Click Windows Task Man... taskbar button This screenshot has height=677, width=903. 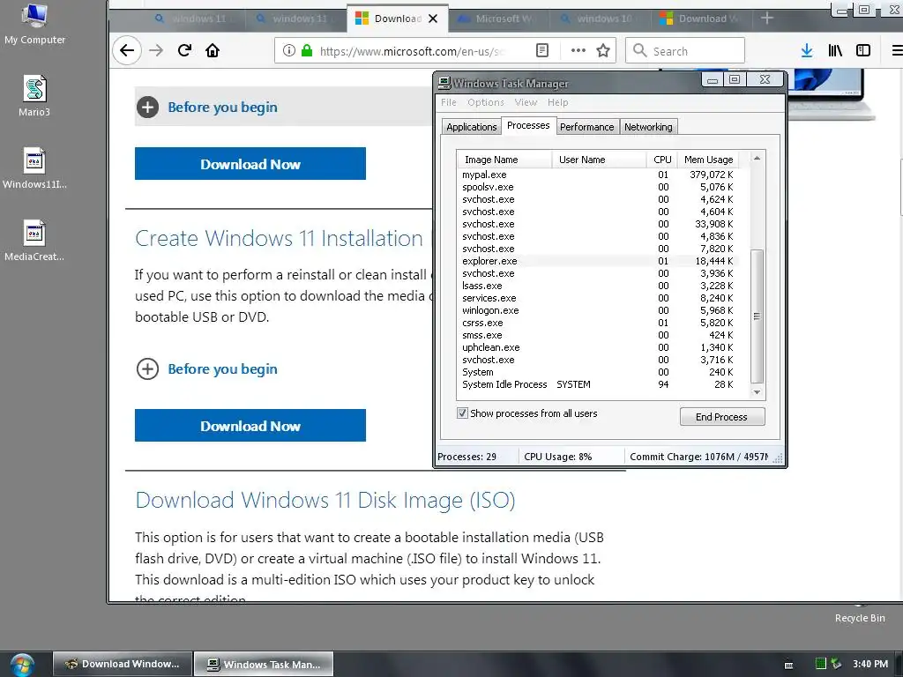pos(264,665)
